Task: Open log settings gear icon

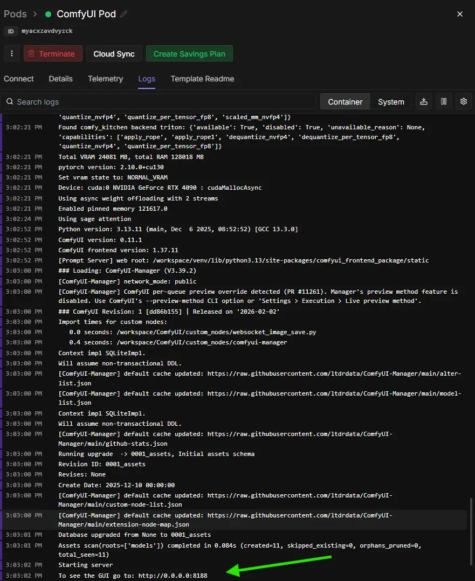Action: click(463, 101)
